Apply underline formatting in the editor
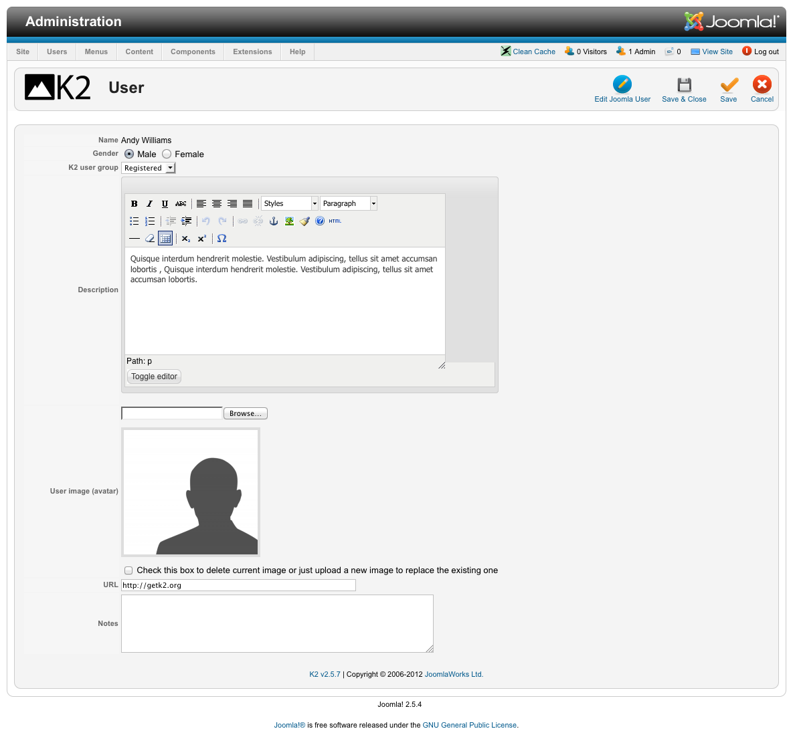 tap(165, 204)
